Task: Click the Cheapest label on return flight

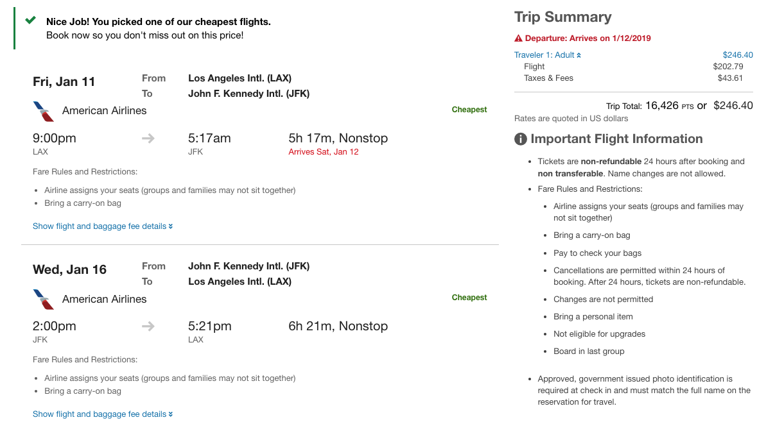Action: click(469, 298)
